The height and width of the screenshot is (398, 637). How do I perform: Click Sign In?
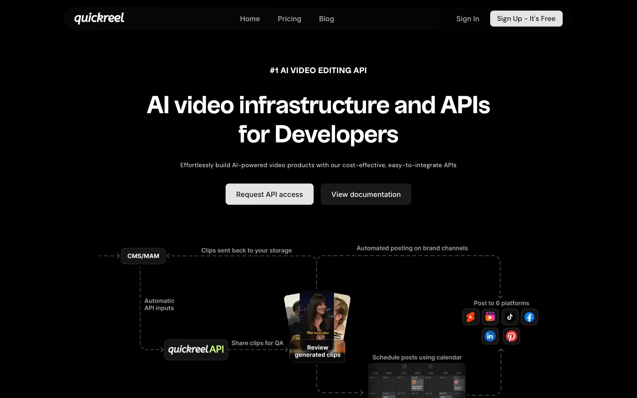[x=468, y=19]
